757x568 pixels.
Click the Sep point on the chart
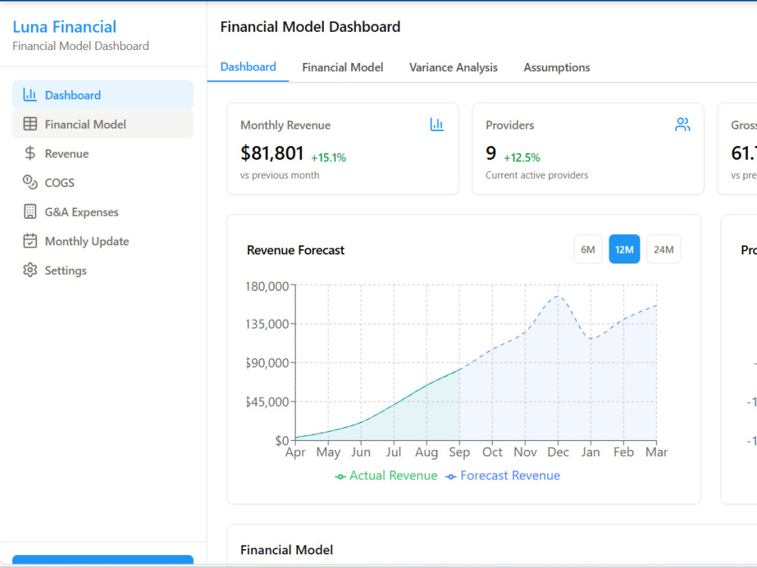(459, 369)
